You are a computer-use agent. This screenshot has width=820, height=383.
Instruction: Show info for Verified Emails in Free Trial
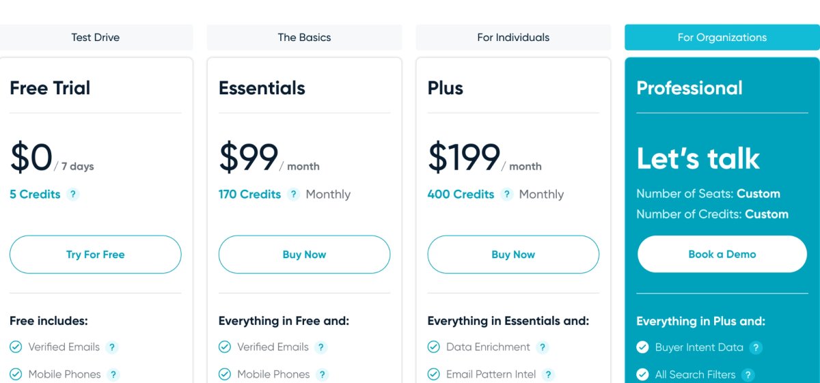[112, 347]
